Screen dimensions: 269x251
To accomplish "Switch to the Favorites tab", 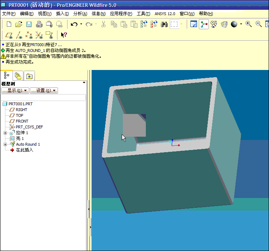I will (29, 76).
